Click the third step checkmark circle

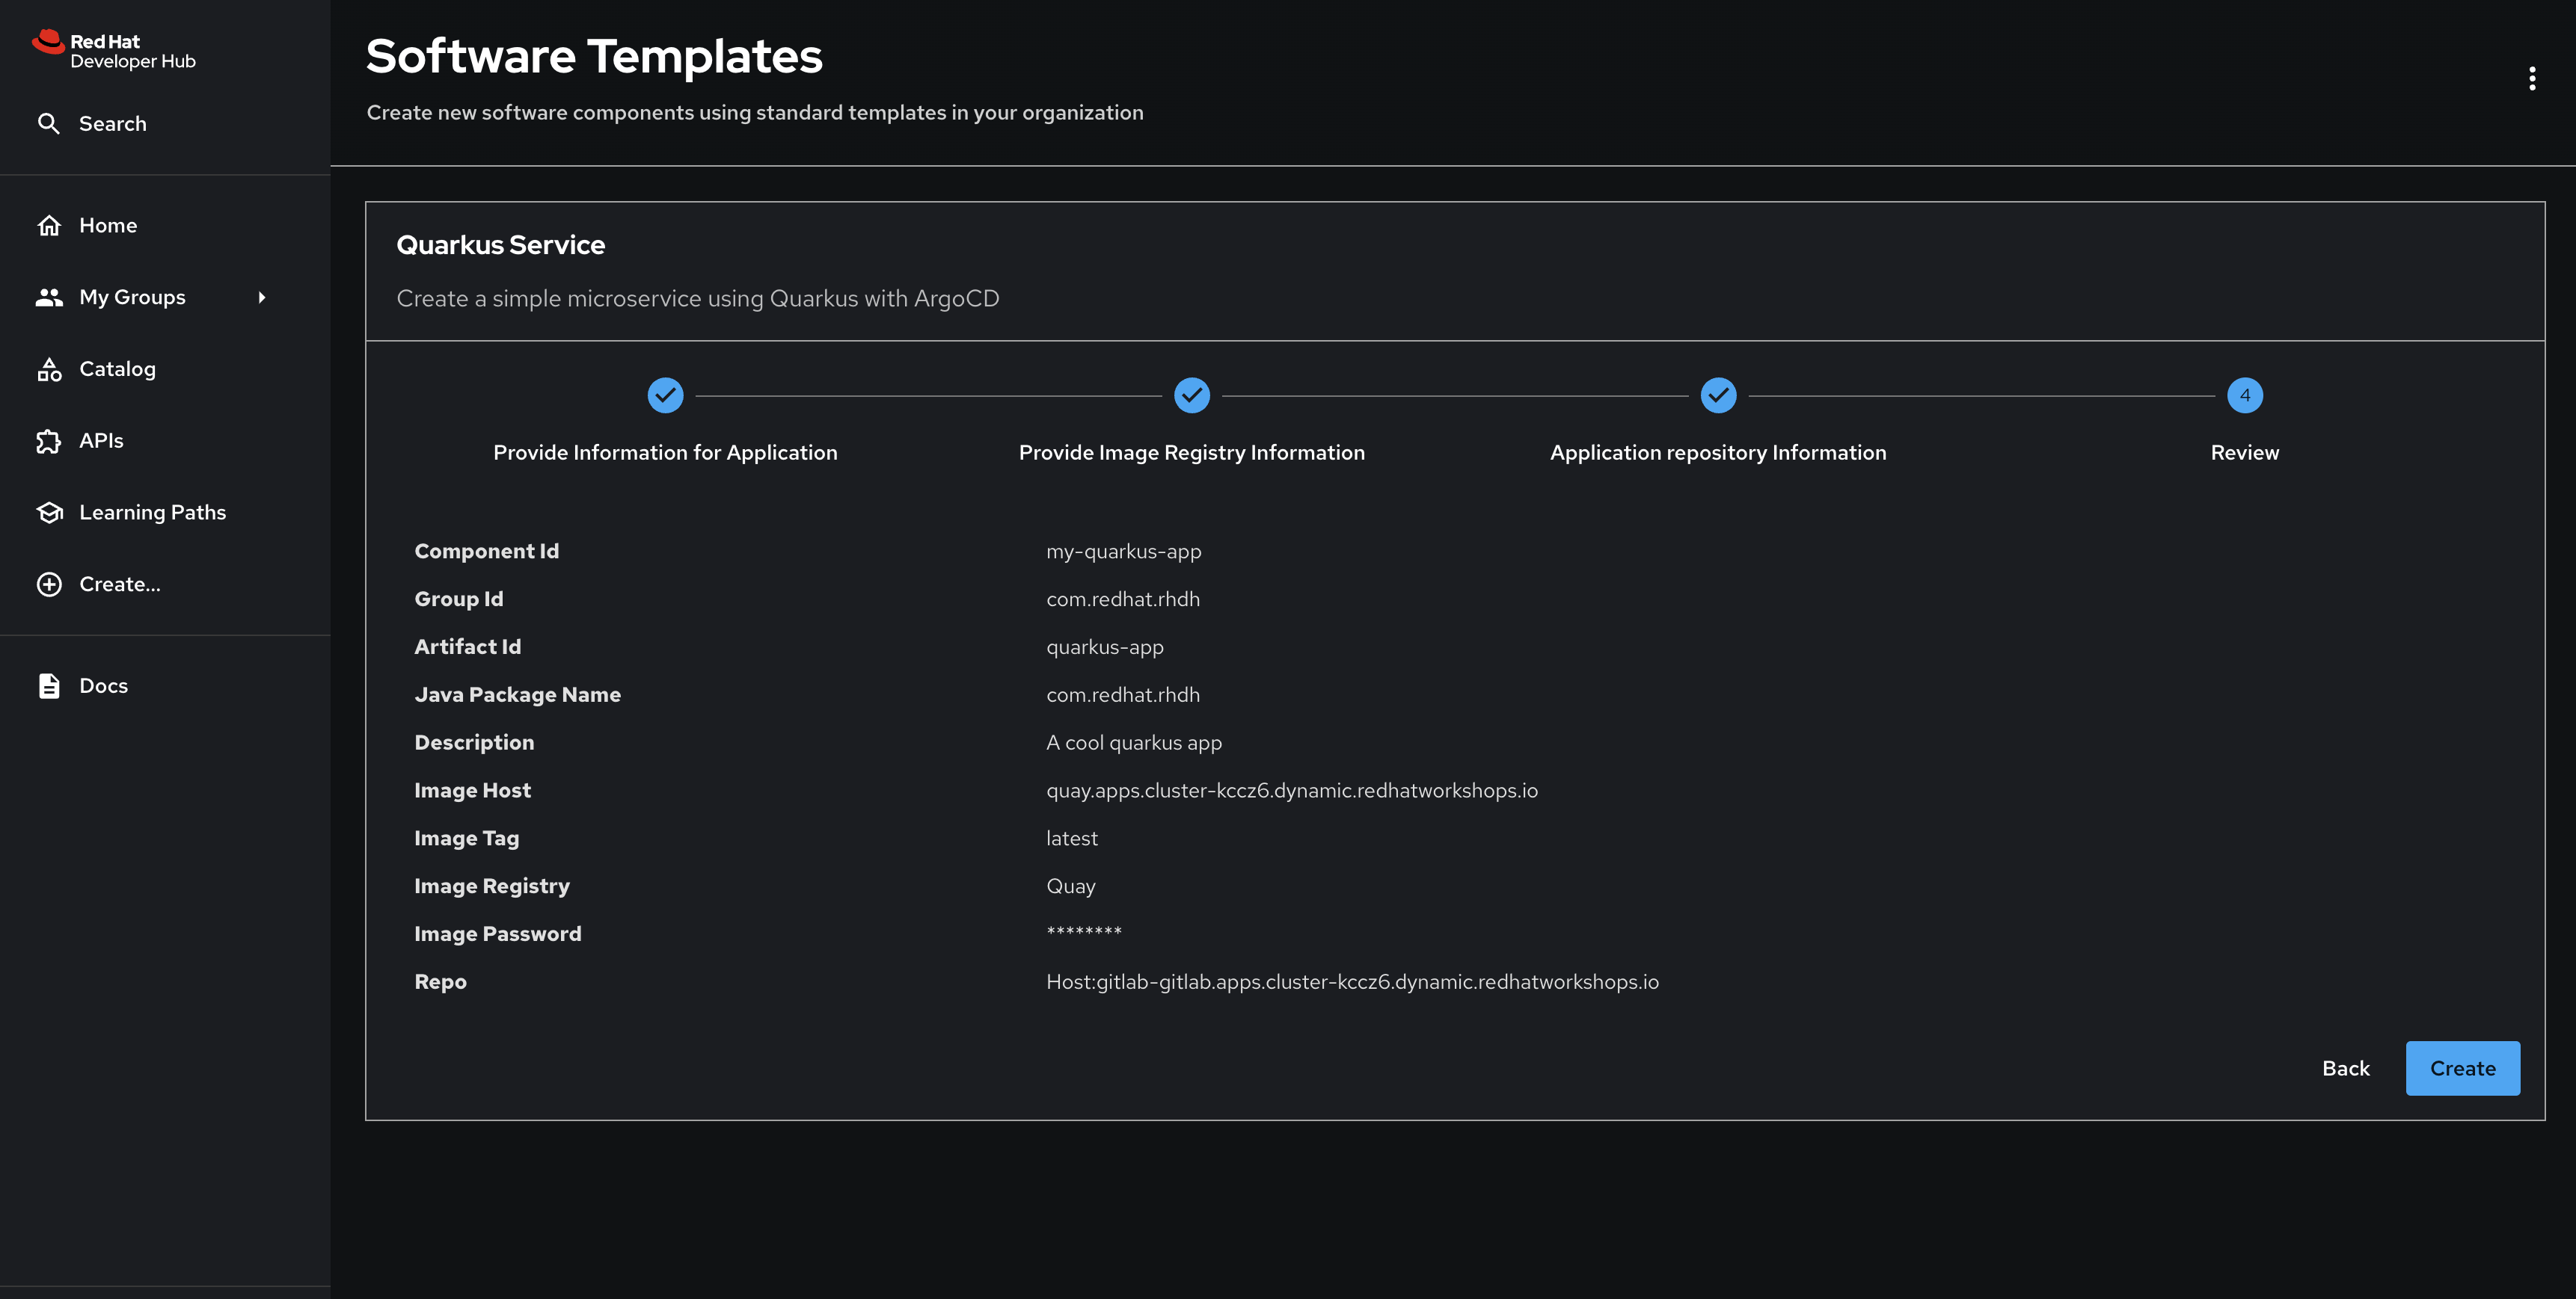point(1718,395)
